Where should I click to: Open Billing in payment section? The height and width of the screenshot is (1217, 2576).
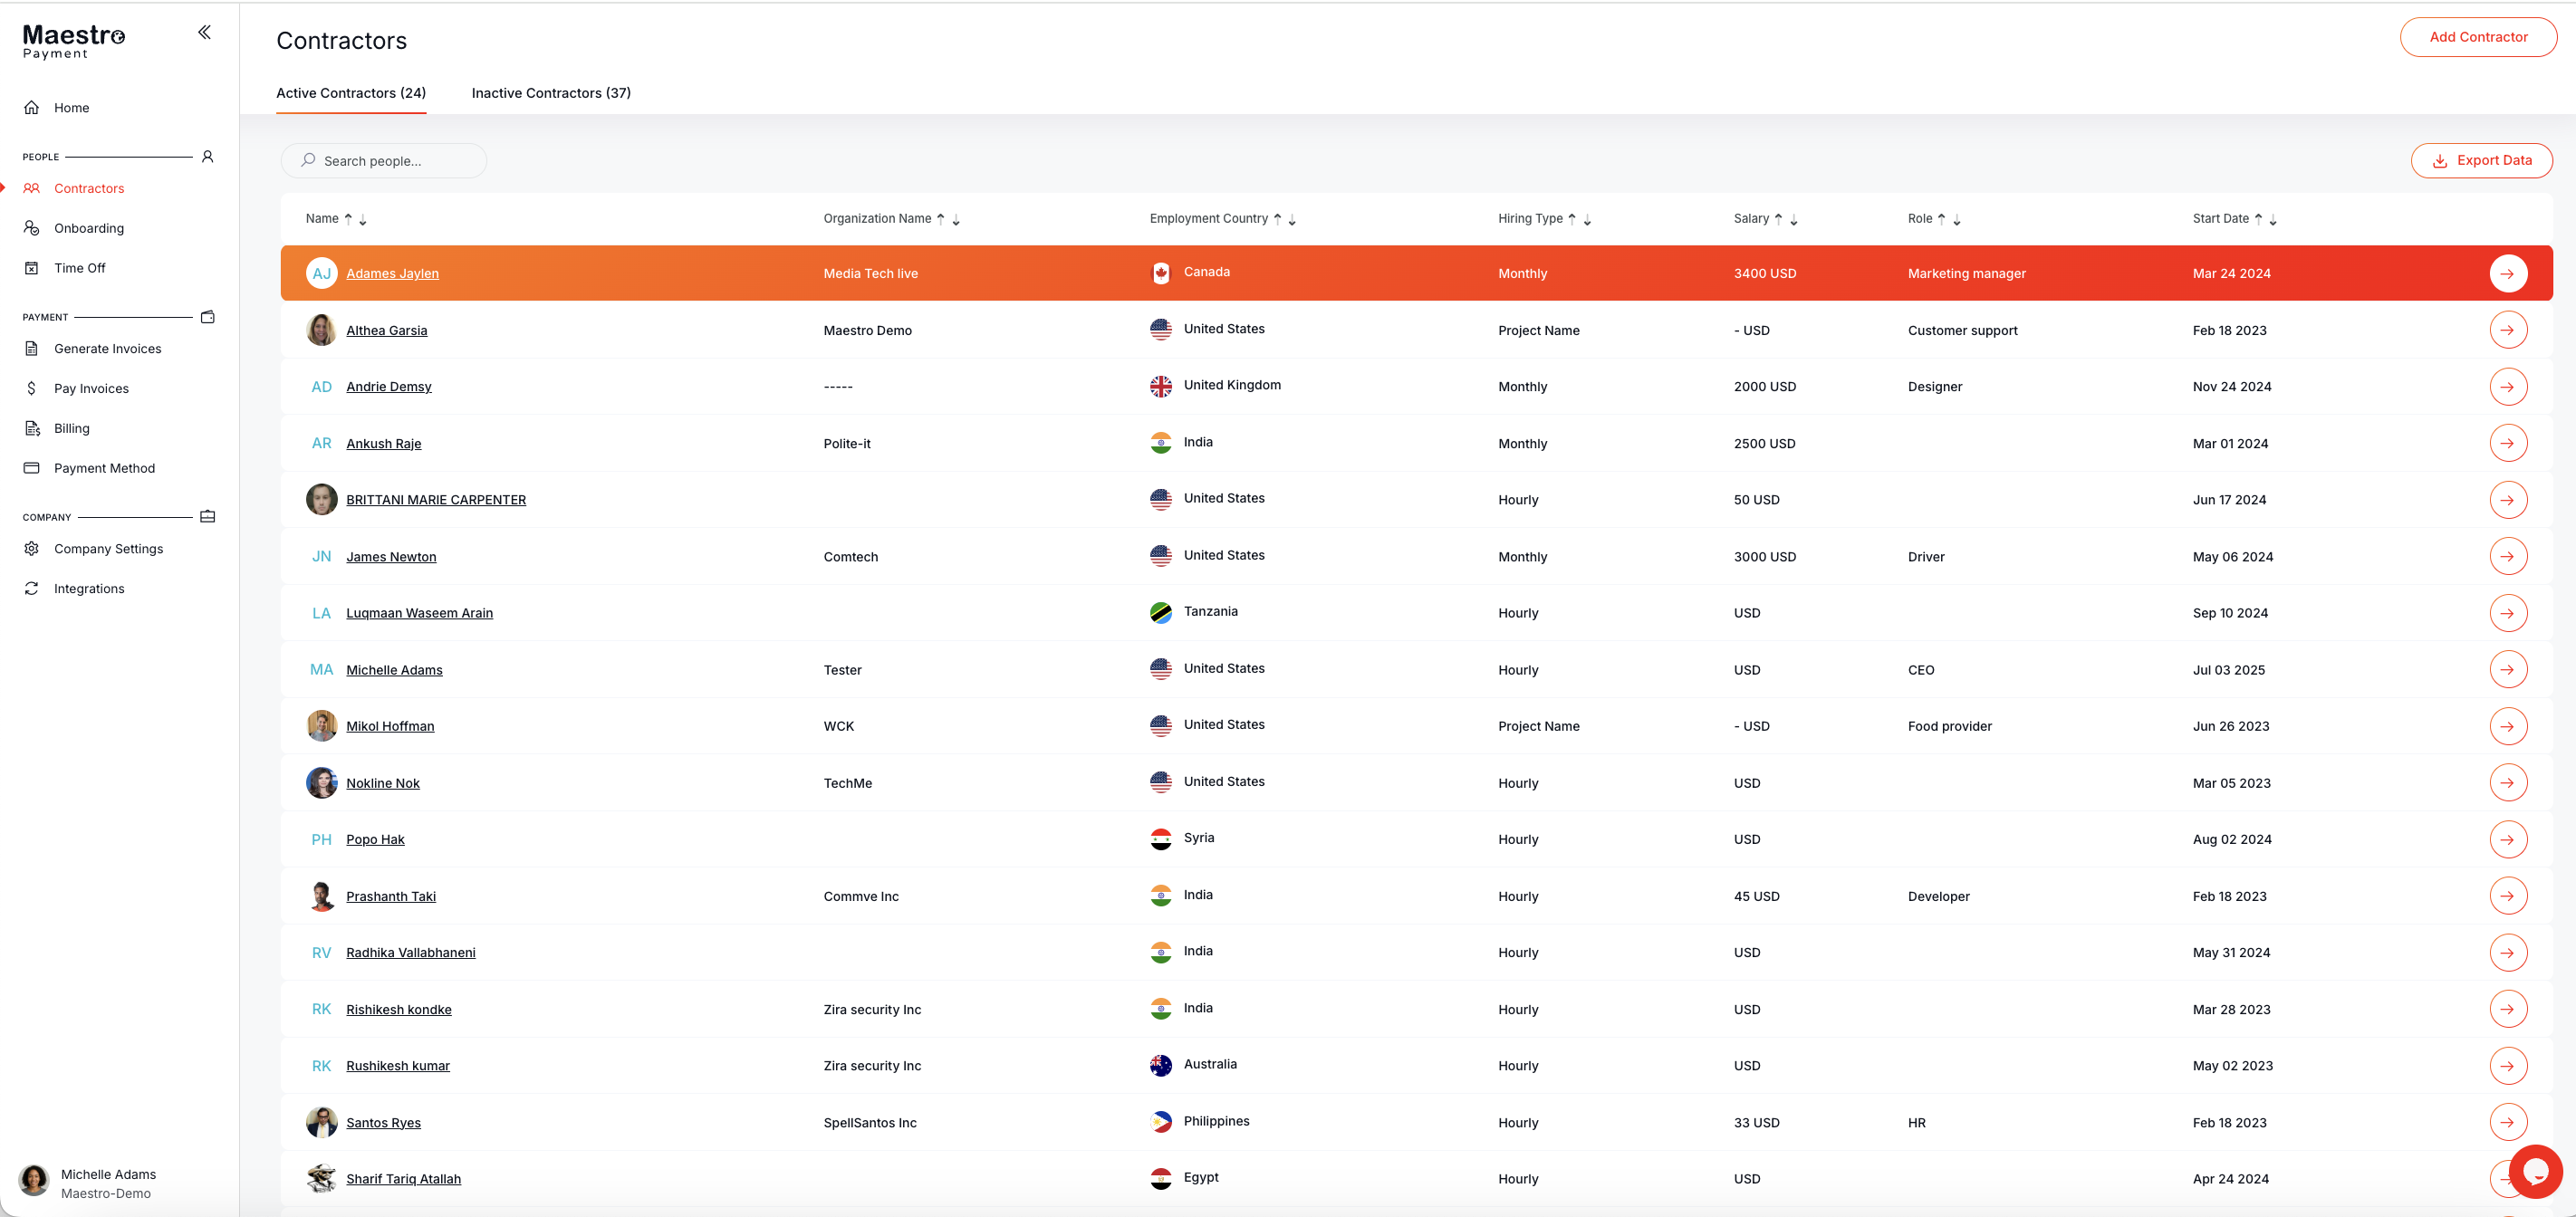click(x=71, y=428)
